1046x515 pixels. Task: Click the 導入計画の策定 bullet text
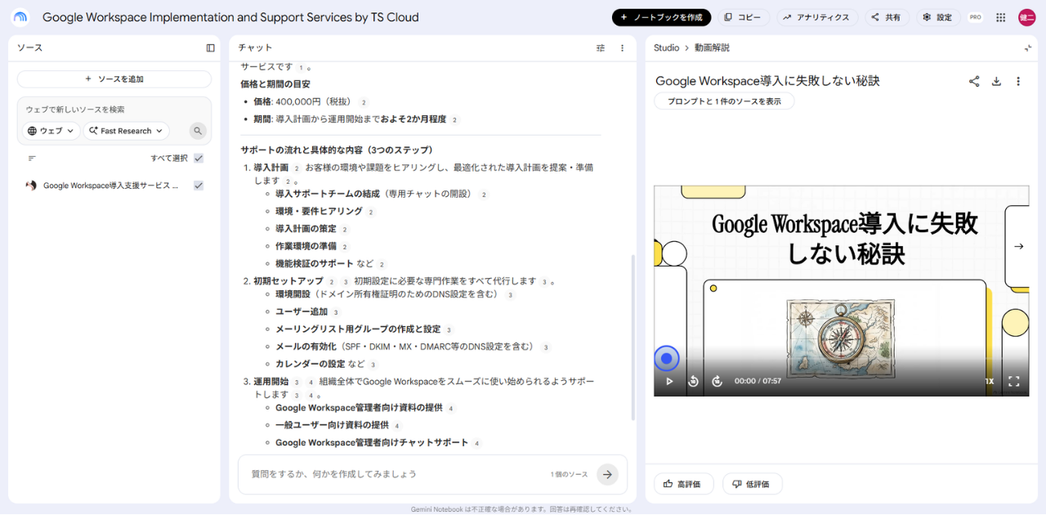coord(306,229)
